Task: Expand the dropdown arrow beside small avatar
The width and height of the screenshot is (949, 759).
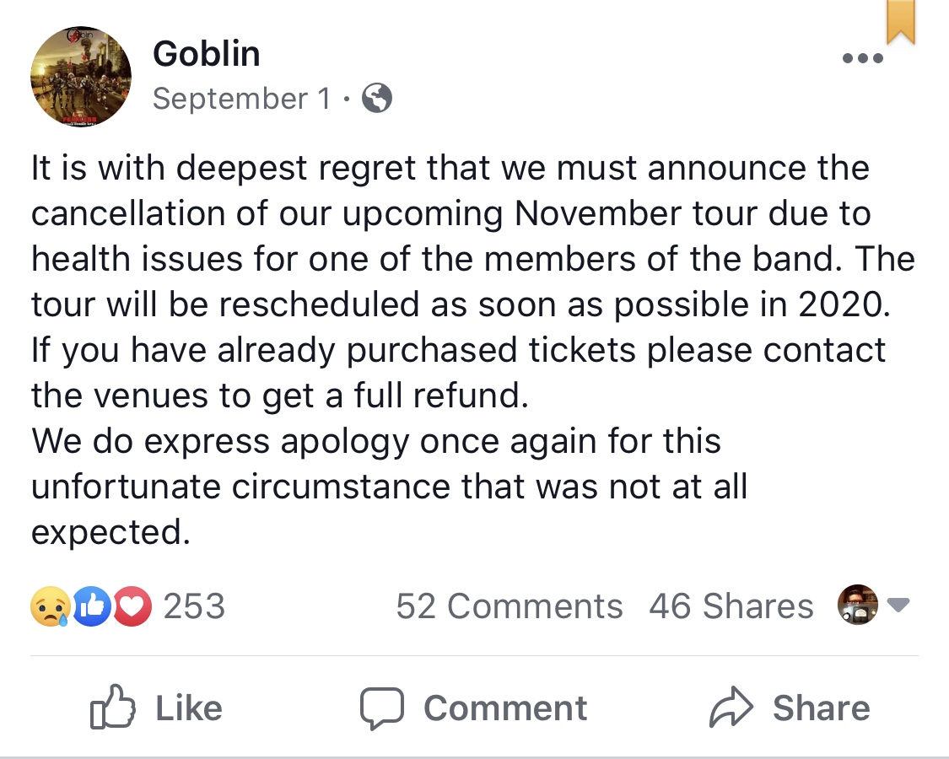Action: pyautogui.click(x=900, y=605)
